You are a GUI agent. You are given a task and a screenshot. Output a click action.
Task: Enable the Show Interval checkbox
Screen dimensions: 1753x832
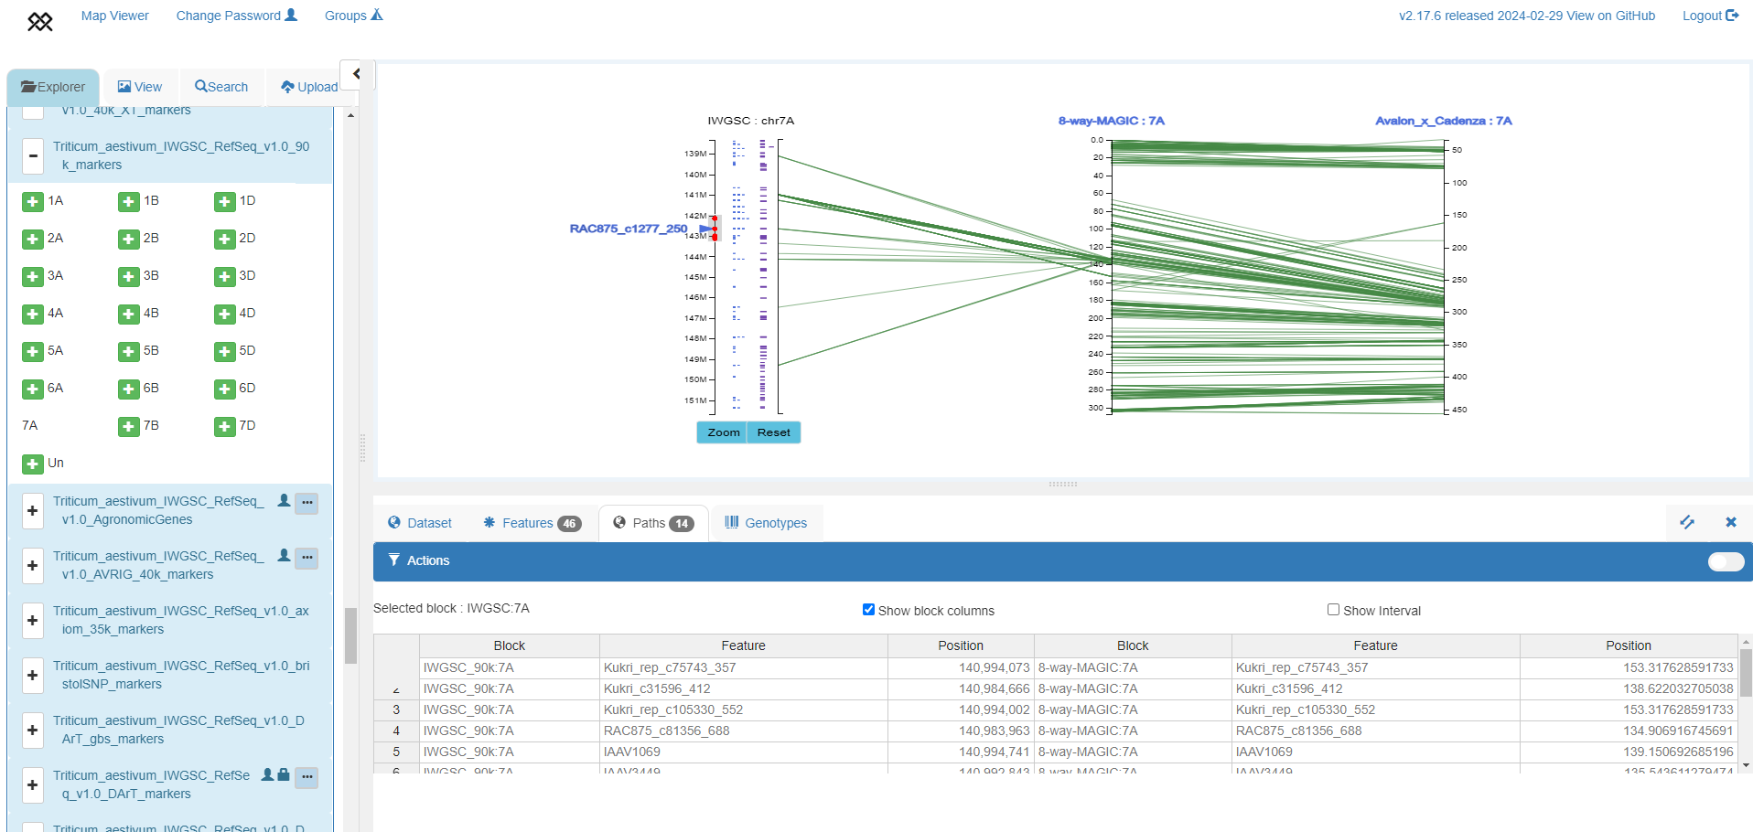click(x=1332, y=609)
